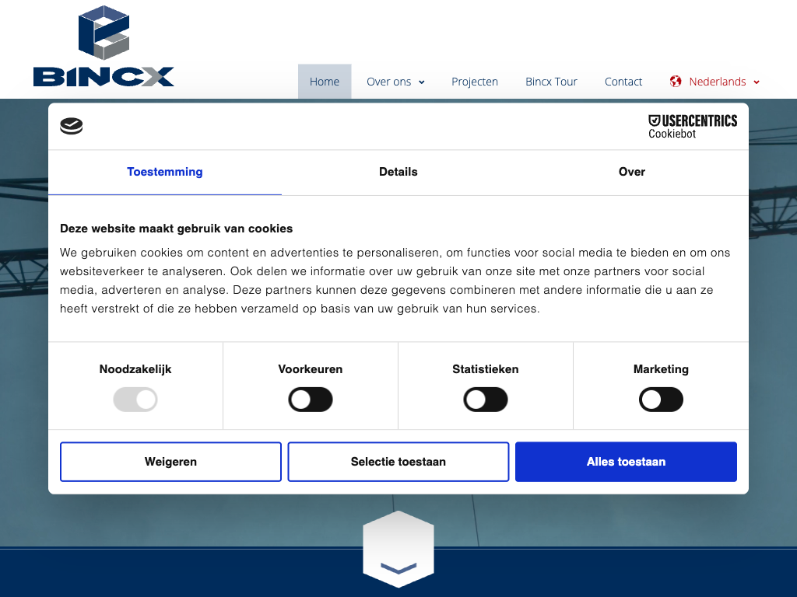
Task: Open the Usercentrics Cookiebot logo link
Action: [x=692, y=127]
